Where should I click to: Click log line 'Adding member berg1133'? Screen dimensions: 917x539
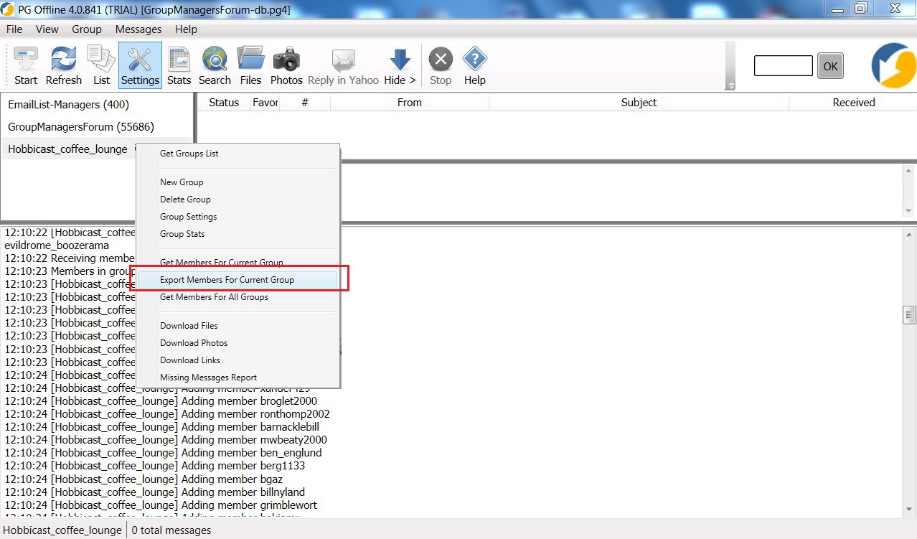[155, 466]
